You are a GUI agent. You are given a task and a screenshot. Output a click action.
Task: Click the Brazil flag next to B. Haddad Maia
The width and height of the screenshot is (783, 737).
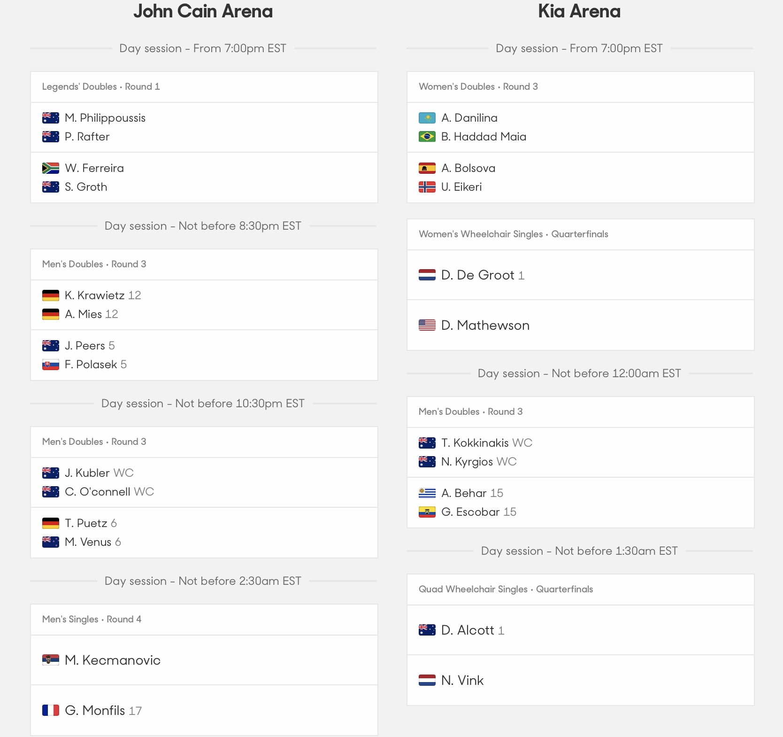coord(427,137)
